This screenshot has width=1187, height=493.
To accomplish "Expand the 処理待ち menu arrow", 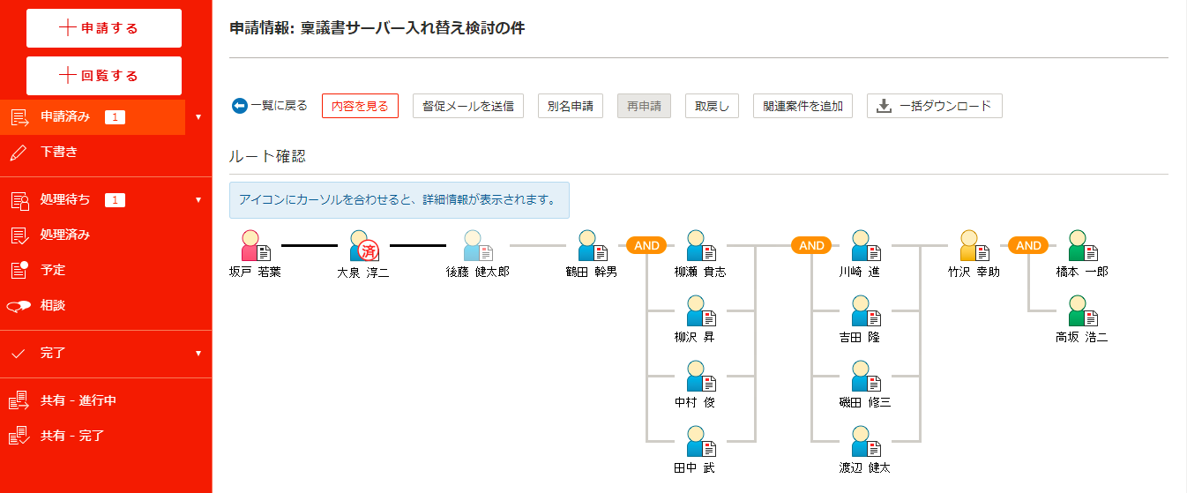I will 198,199.
